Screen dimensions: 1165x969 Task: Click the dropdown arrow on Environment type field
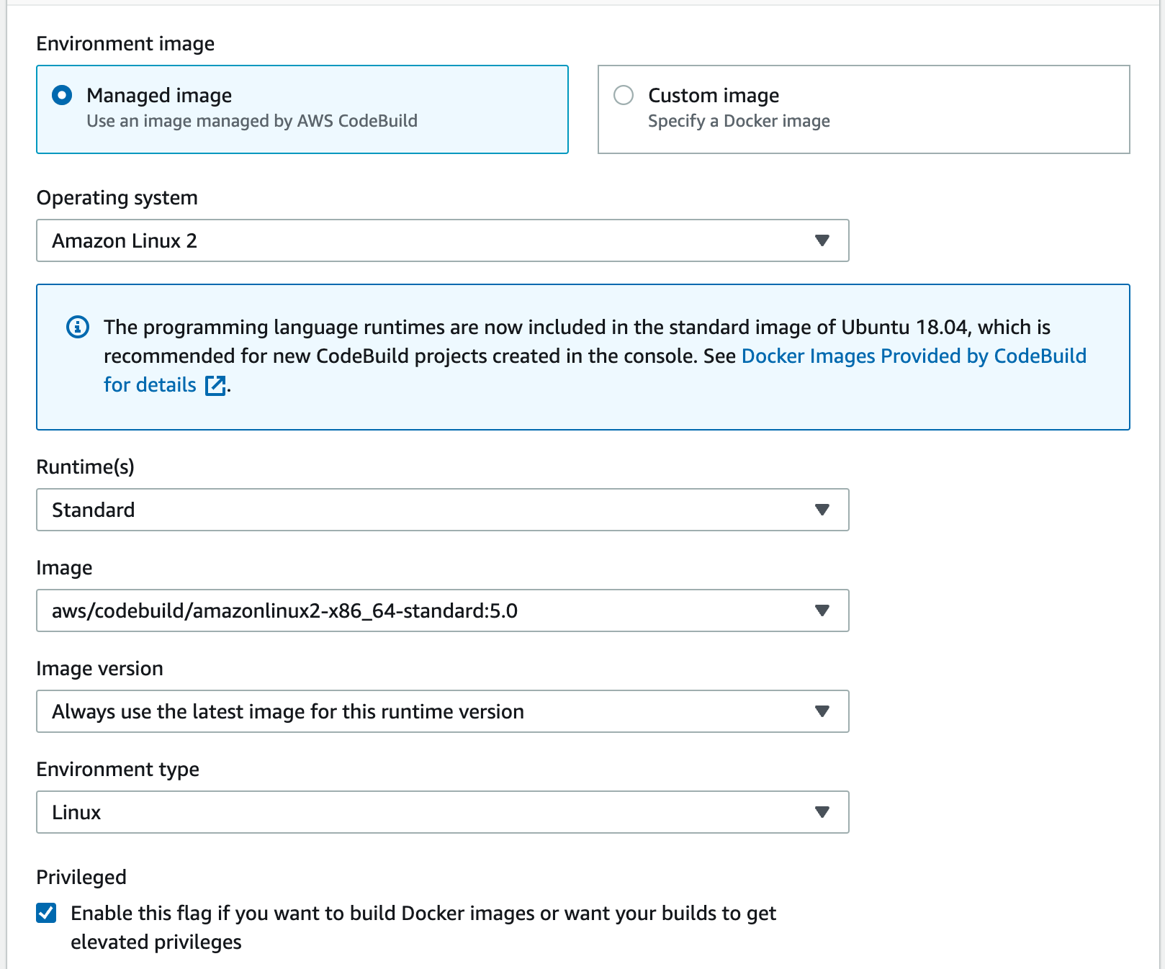(x=822, y=812)
